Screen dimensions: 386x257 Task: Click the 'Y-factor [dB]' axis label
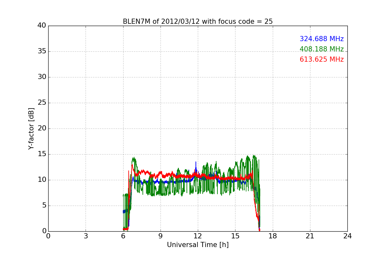point(31,128)
